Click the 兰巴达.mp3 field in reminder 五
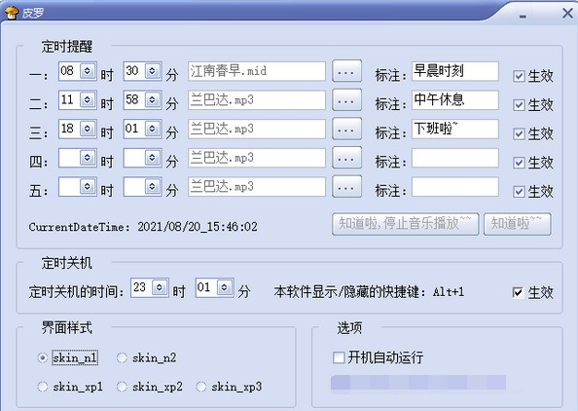The image size is (578, 411). point(257,186)
